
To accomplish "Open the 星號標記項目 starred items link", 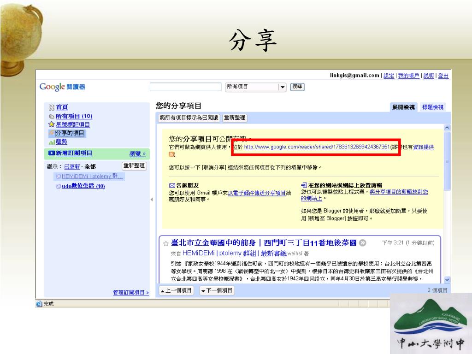I will tap(73, 124).
